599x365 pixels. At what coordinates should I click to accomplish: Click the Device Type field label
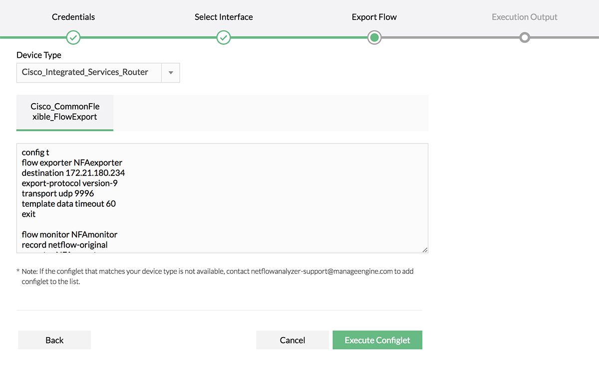pos(39,55)
